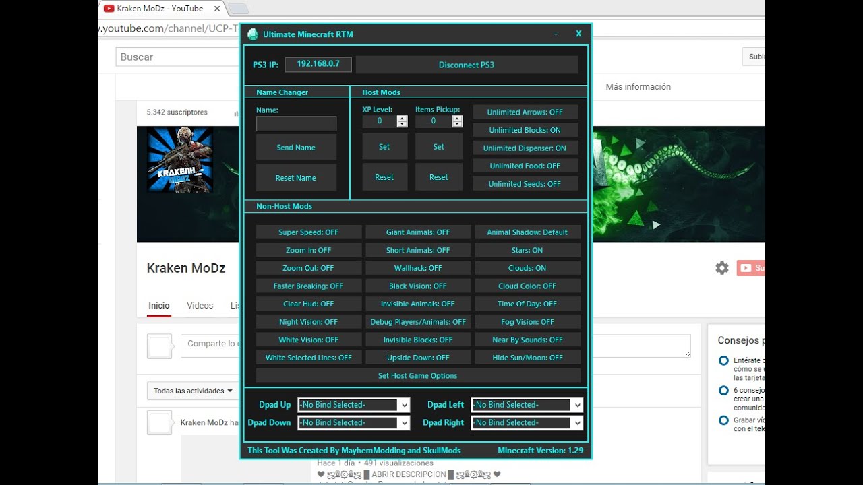Open Vídeos tab on YouTube channel
Image resolution: width=863 pixels, height=485 pixels.
[200, 306]
